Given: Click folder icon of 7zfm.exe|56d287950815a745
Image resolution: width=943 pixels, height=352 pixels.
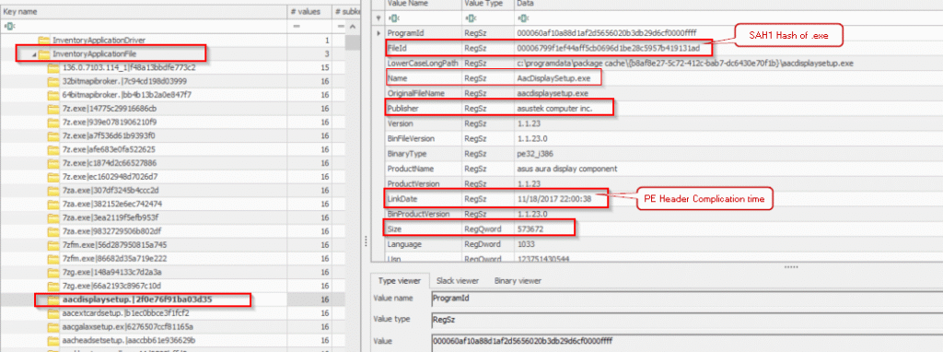Looking at the screenshot, I should pos(52,244).
